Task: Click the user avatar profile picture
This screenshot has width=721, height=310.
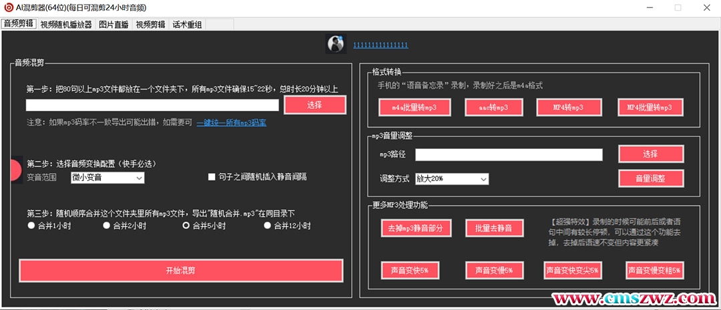Action: [335, 44]
